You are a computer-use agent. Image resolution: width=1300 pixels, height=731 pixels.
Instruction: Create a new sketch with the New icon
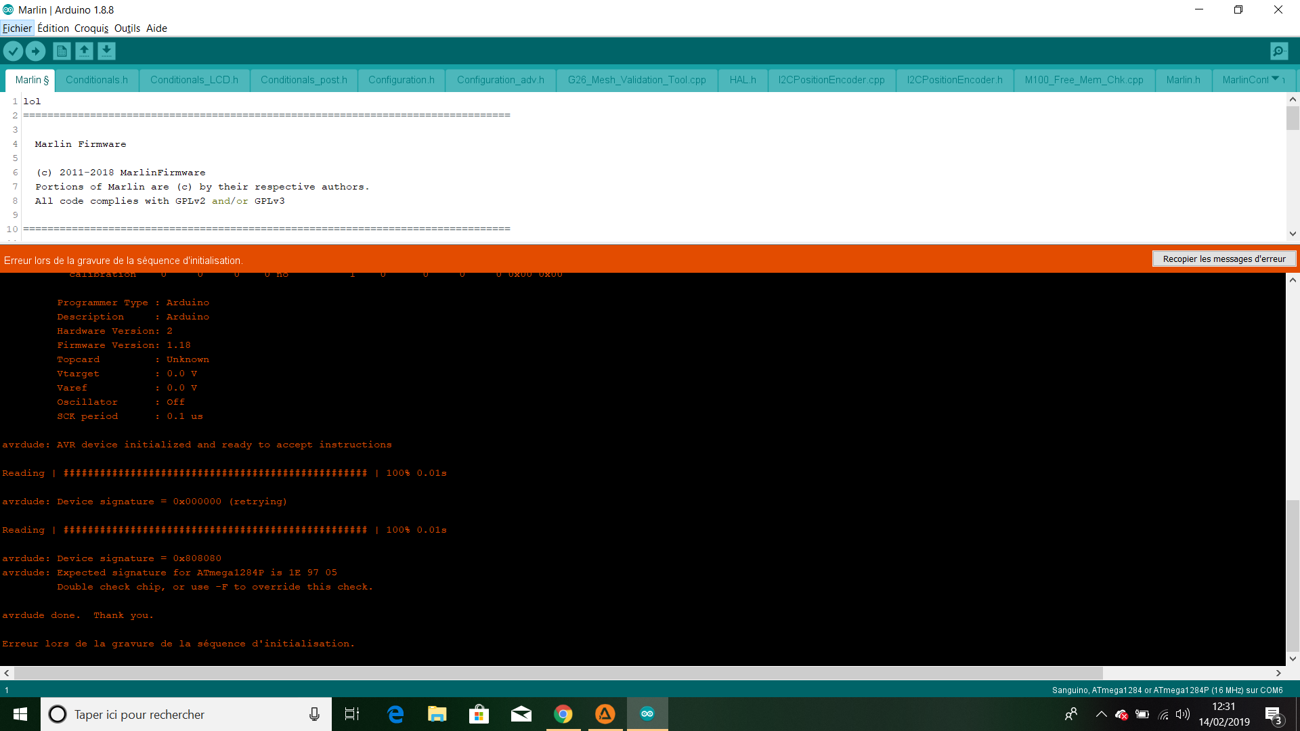[62, 51]
